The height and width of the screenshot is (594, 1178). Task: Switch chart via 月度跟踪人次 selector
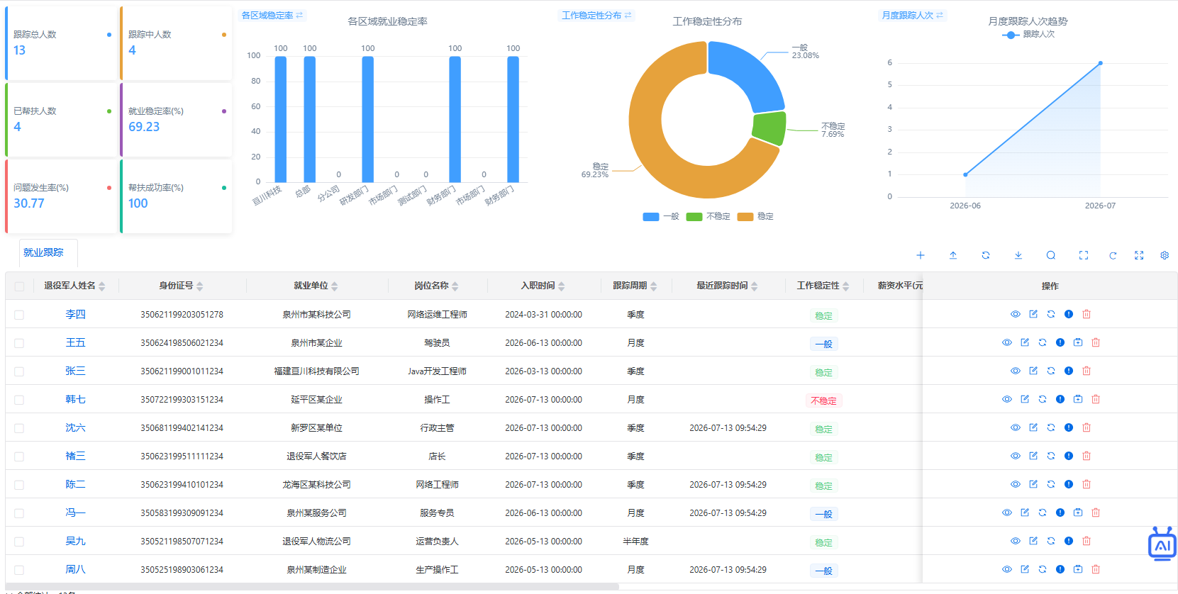coord(912,15)
